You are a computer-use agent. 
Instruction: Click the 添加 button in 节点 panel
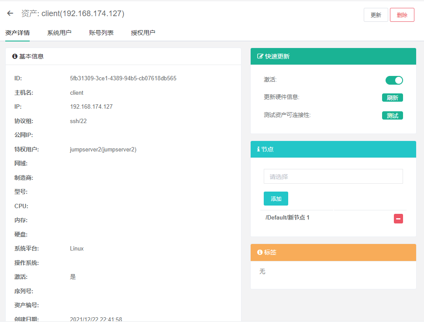(276, 198)
